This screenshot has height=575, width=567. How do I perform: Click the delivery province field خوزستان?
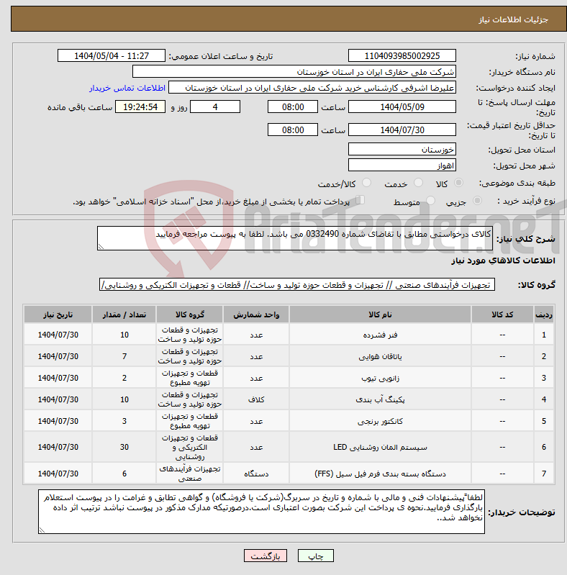[402, 149]
